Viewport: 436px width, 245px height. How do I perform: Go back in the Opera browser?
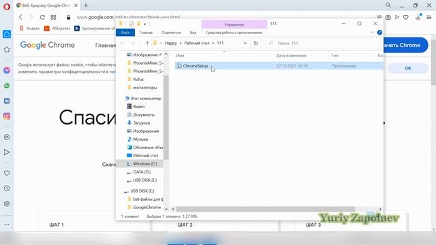pos(20,17)
